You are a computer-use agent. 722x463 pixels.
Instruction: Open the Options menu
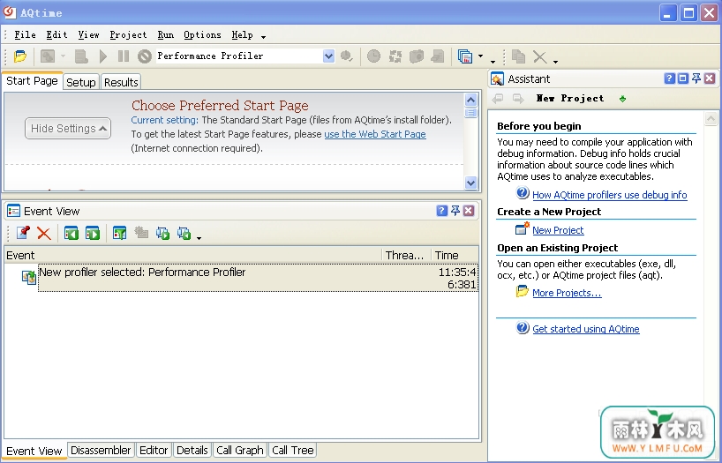[x=202, y=35]
